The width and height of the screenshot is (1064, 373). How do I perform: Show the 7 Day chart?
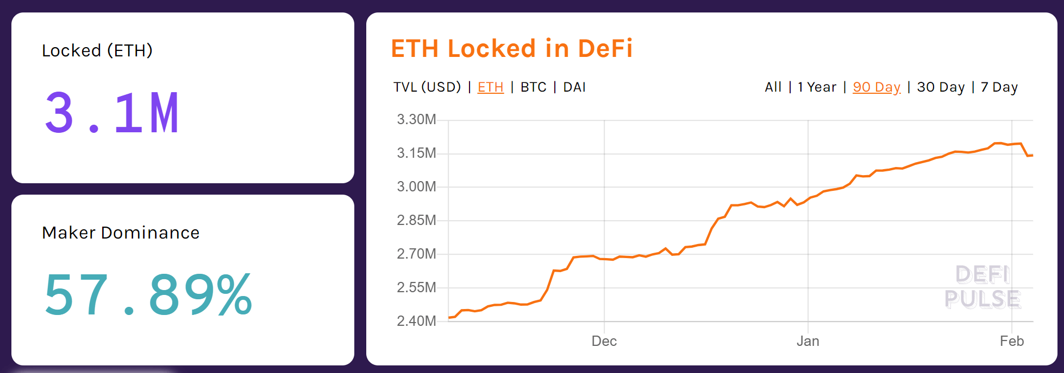(999, 87)
